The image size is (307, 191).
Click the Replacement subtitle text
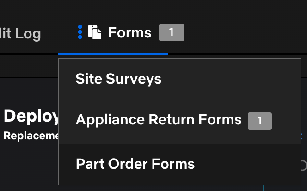point(31,136)
